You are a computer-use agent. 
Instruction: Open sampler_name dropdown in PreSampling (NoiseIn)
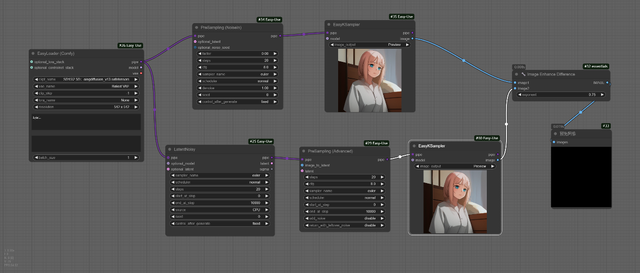coord(237,74)
